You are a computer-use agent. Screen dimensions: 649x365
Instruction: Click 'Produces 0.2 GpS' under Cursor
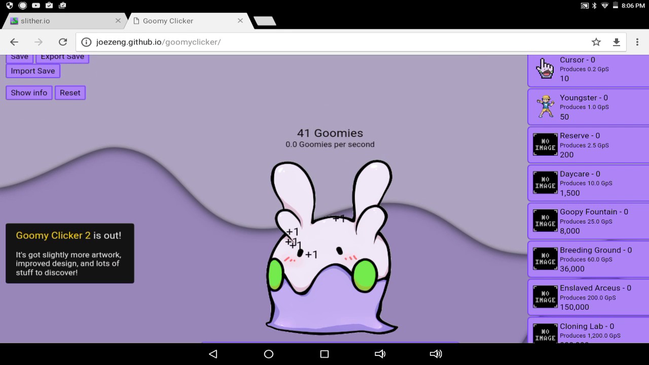point(584,69)
